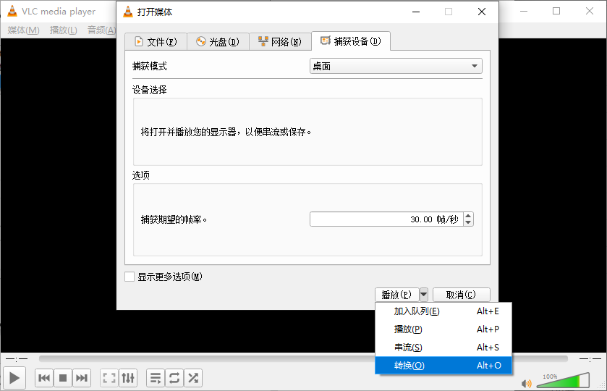Click the remaining time label at seek bar's right
The image size is (607, 391).
tap(590, 359)
